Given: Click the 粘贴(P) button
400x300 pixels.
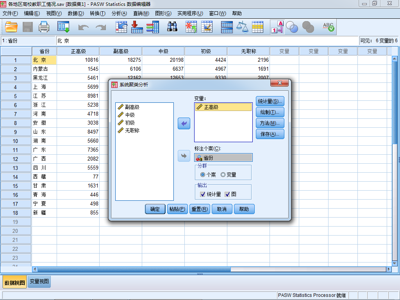Looking at the screenshot, I should pos(177,209).
